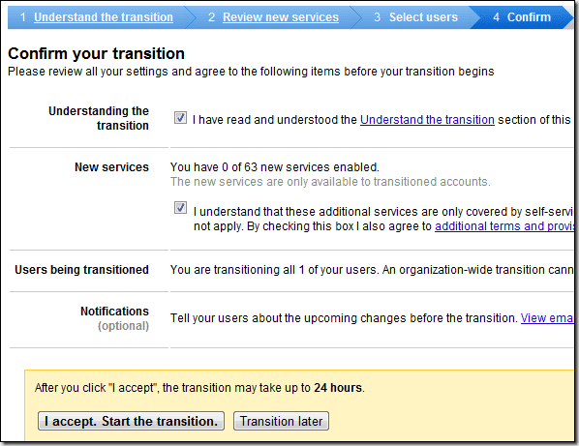The image size is (579, 446).
Task: Uncheck the 'I have read and understood' checkbox
Action: pos(180,118)
